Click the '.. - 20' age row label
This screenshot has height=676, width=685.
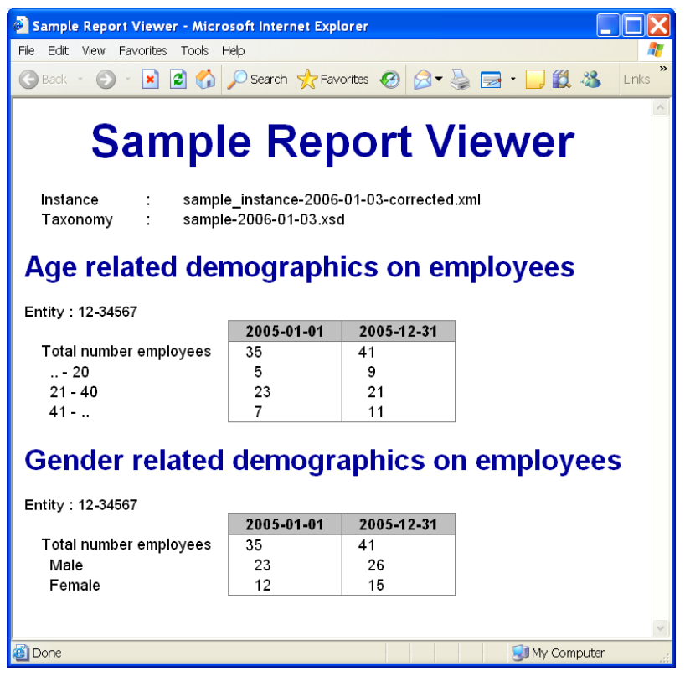[x=70, y=372]
